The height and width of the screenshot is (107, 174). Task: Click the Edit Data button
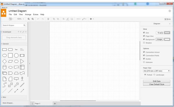[x=157, y=81]
